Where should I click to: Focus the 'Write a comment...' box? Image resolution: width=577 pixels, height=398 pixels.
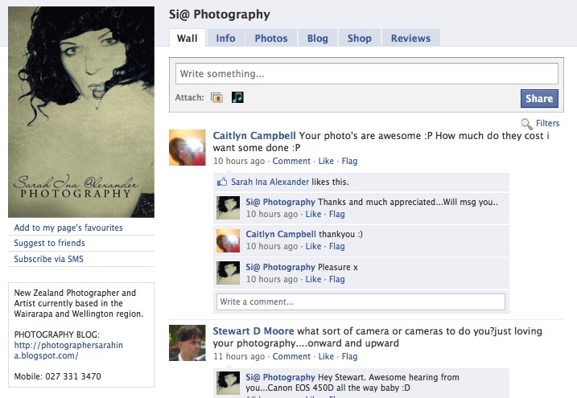click(361, 302)
